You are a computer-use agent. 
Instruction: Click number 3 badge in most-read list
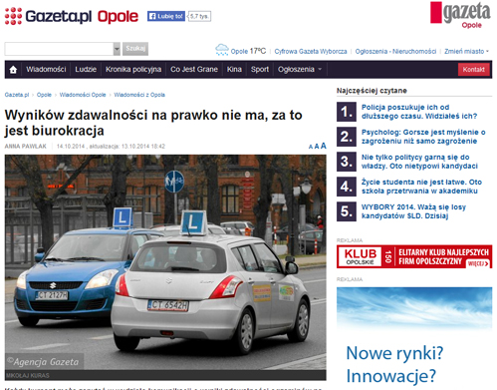point(347,162)
